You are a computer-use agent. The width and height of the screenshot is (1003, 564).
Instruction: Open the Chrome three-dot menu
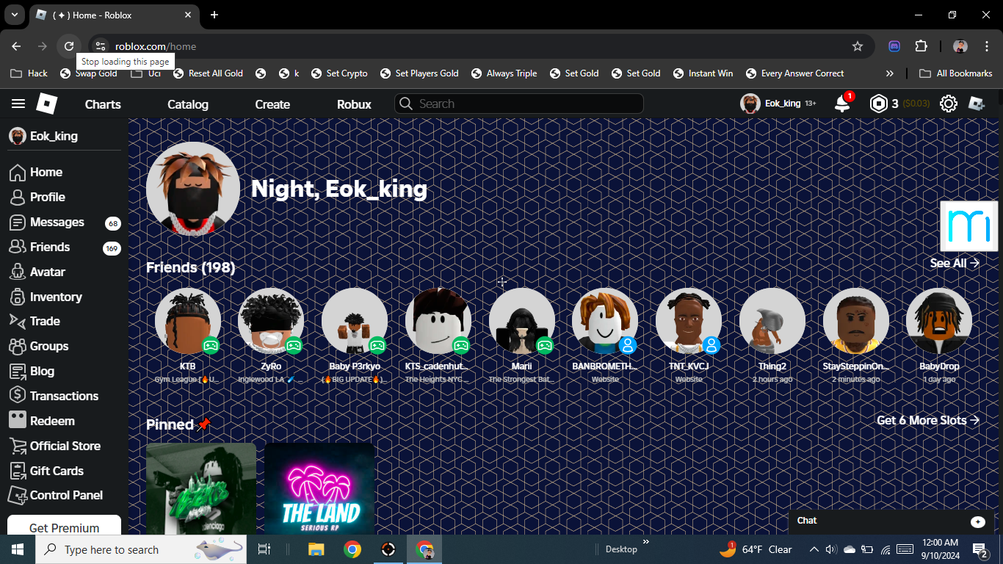point(985,46)
